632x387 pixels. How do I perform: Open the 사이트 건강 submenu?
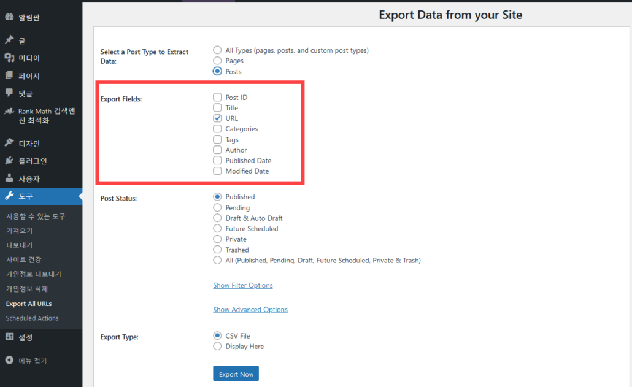pos(24,260)
